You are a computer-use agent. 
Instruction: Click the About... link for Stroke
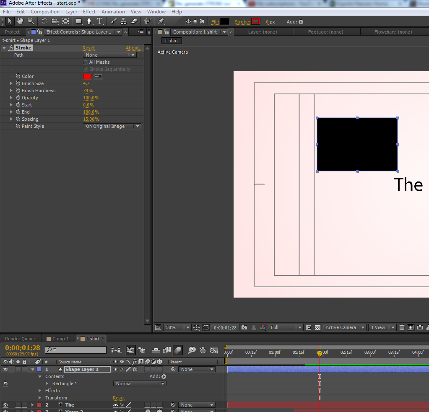(x=134, y=48)
